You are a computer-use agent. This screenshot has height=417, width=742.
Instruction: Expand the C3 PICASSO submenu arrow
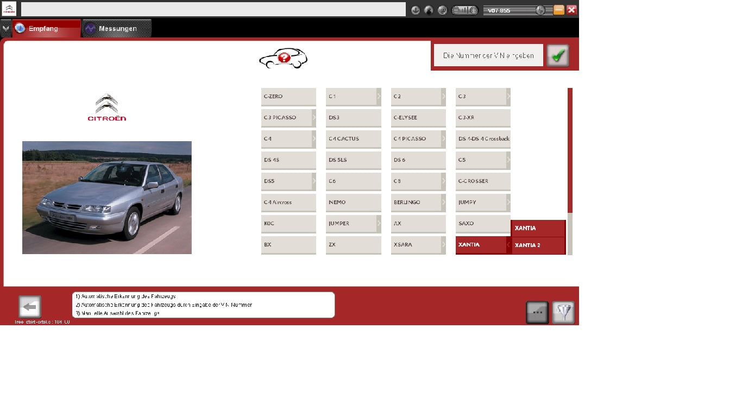(x=313, y=117)
